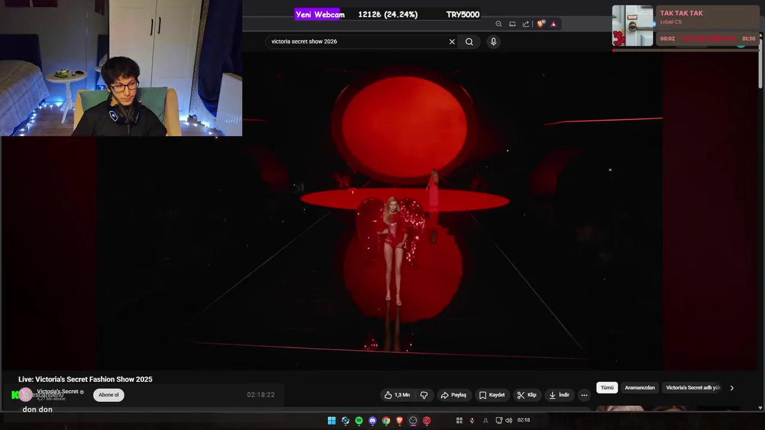Open the volume speaker tray icon
765x430 pixels.
509,420
